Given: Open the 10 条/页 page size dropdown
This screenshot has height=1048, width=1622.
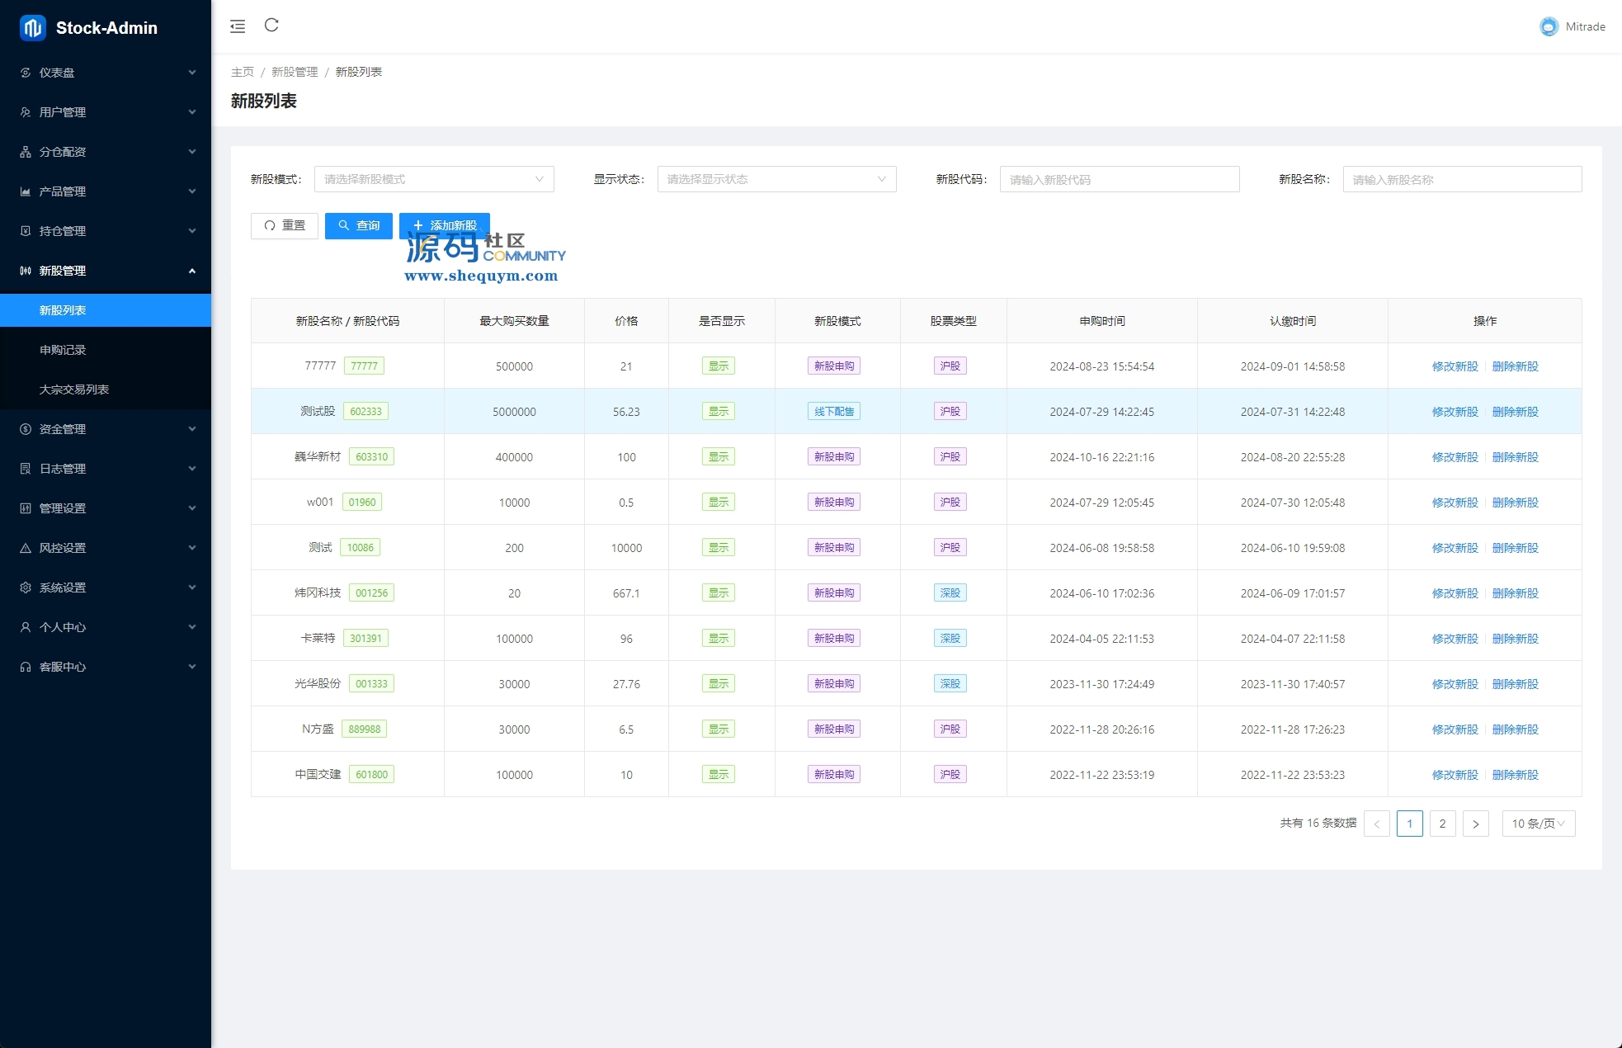Looking at the screenshot, I should tap(1538, 824).
